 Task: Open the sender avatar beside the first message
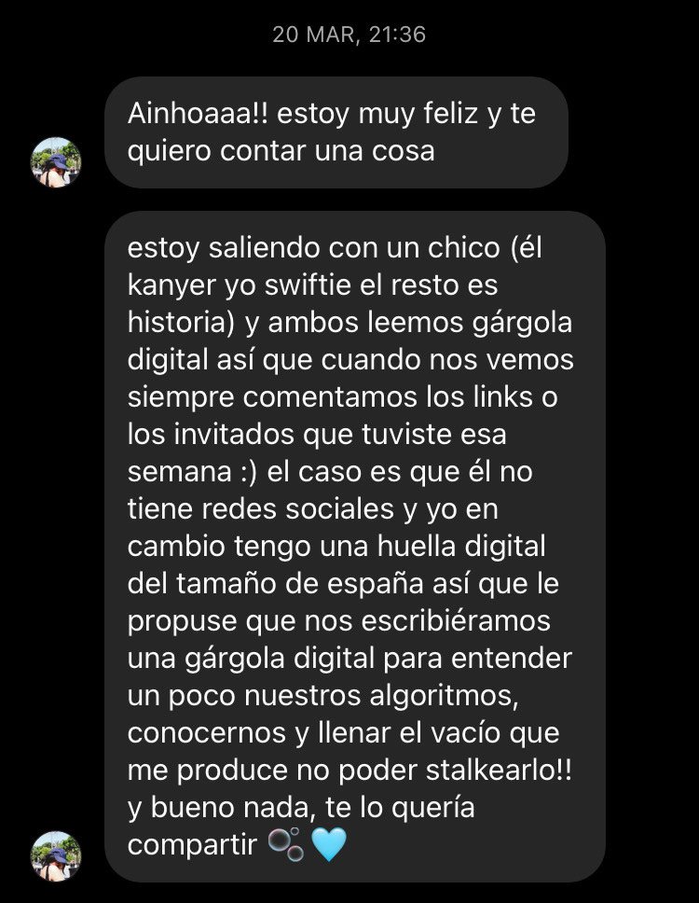pos(56,162)
